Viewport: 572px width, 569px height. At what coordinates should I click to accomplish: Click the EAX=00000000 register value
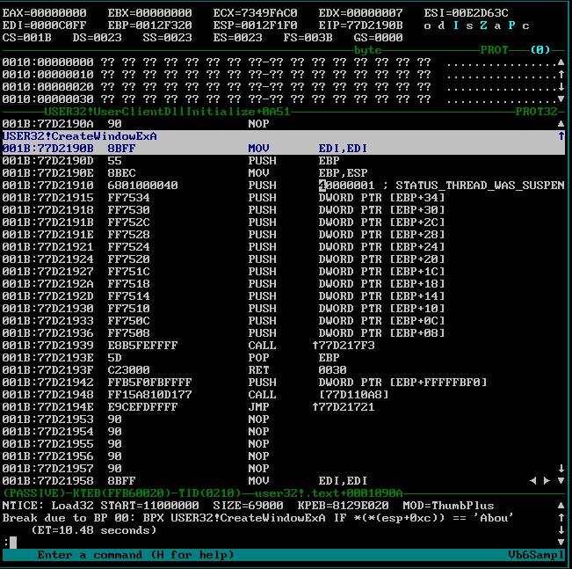click(45, 13)
